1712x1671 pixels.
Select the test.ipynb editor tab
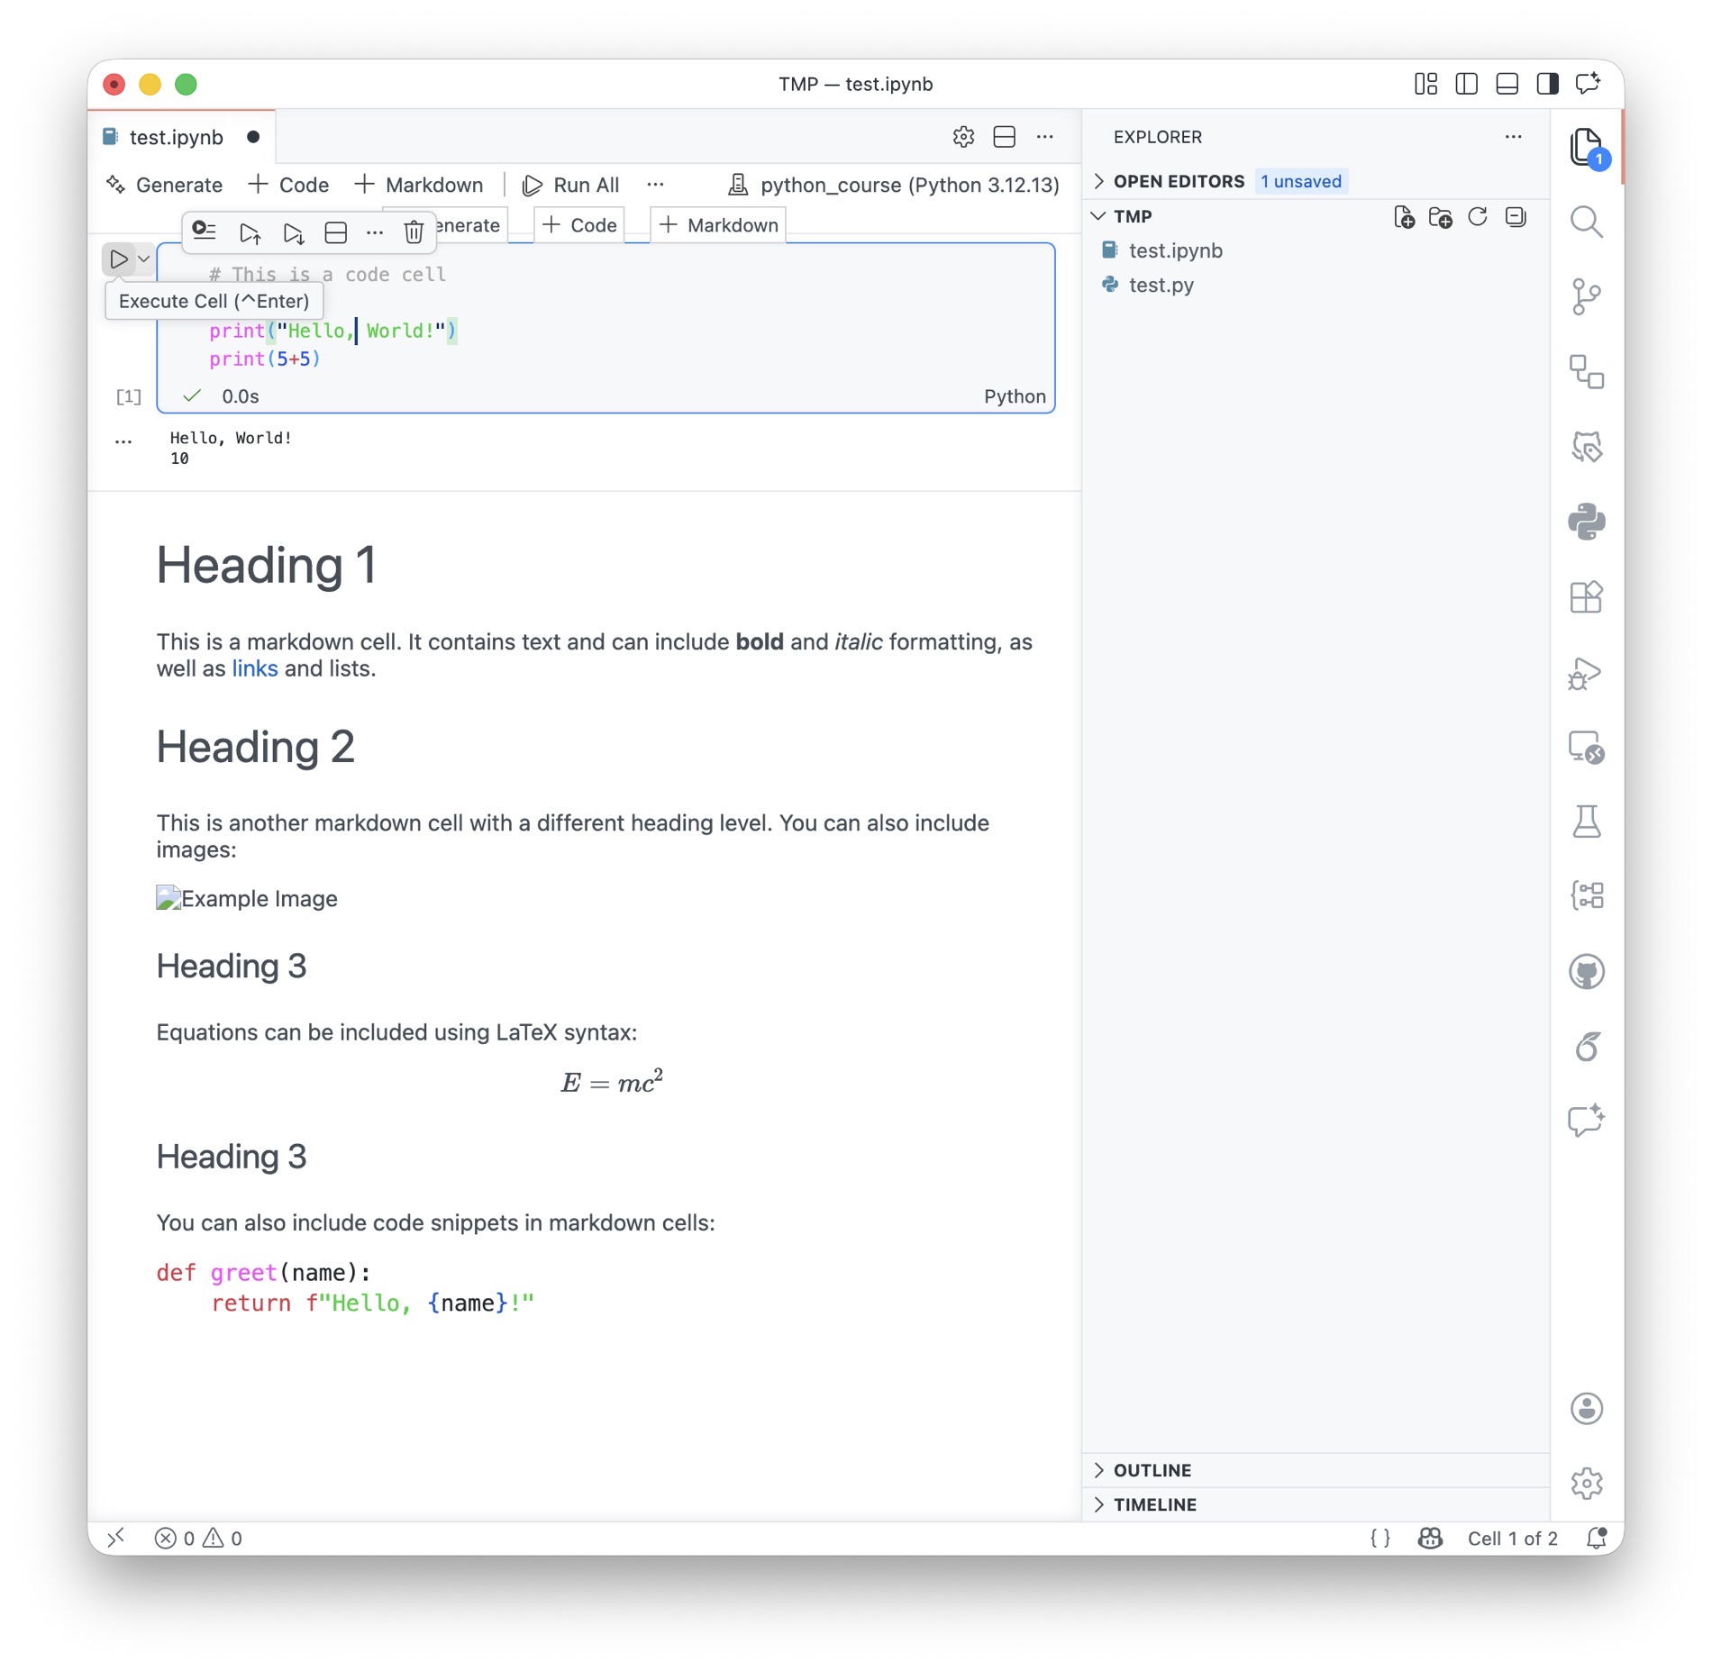[176, 137]
